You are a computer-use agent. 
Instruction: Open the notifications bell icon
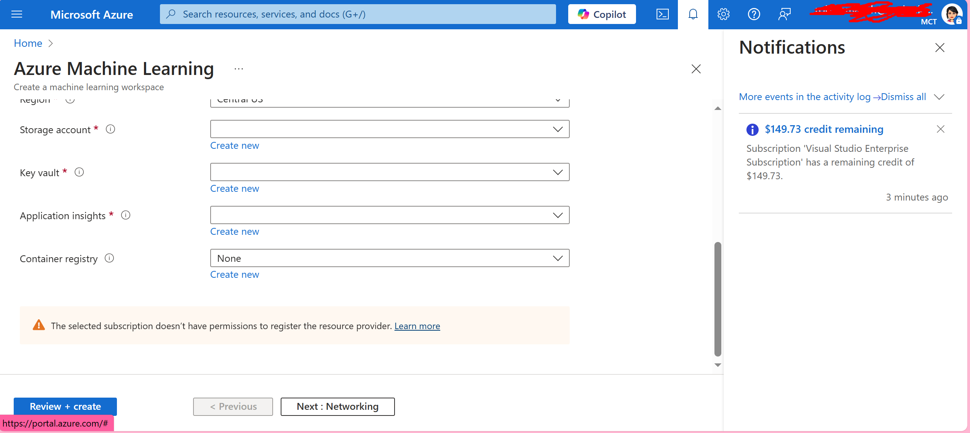tap(693, 14)
